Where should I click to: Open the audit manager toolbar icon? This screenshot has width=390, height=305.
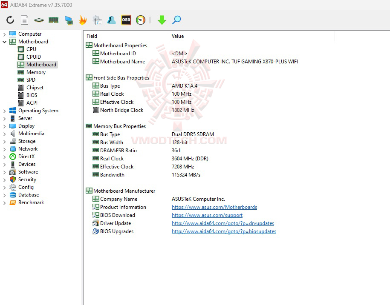[98, 20]
